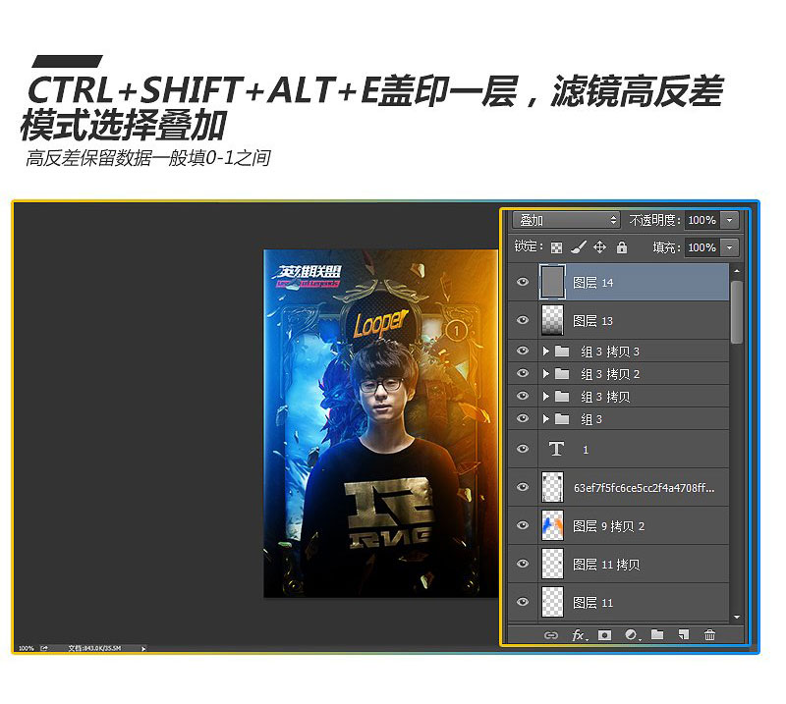Screen dimensions: 786x704
Task: Add a layer mask
Action: click(x=605, y=635)
